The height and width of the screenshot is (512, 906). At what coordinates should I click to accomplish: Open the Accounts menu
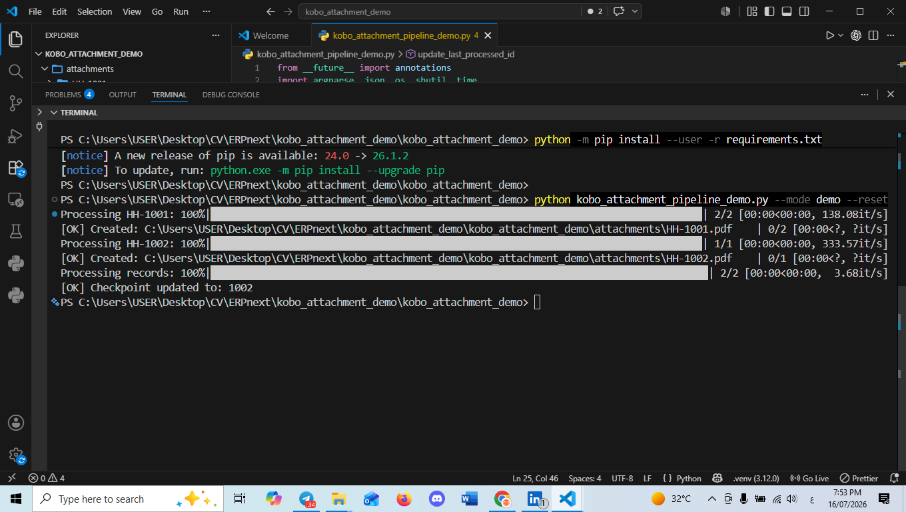click(x=15, y=423)
